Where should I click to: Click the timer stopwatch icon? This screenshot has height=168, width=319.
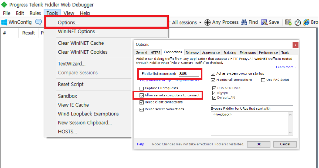click(298, 22)
